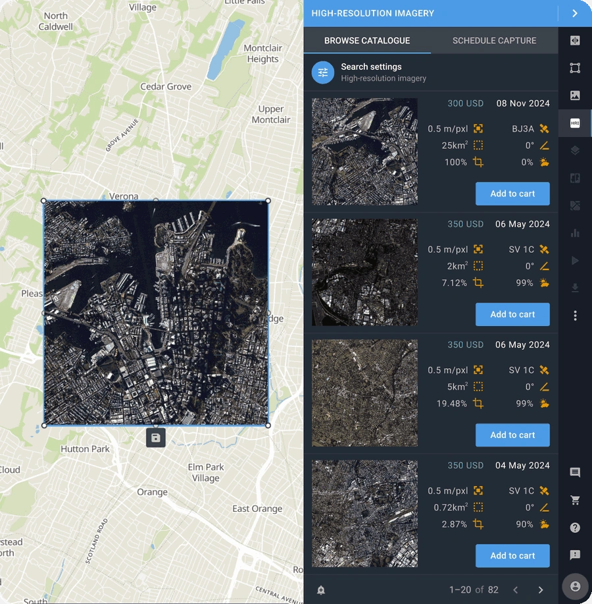Open the chat messages icon
Viewport: 592px width, 604px height.
coord(575,473)
